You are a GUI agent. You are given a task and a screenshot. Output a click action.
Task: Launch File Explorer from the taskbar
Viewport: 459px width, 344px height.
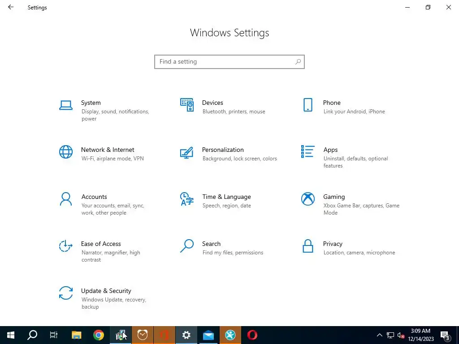76,335
